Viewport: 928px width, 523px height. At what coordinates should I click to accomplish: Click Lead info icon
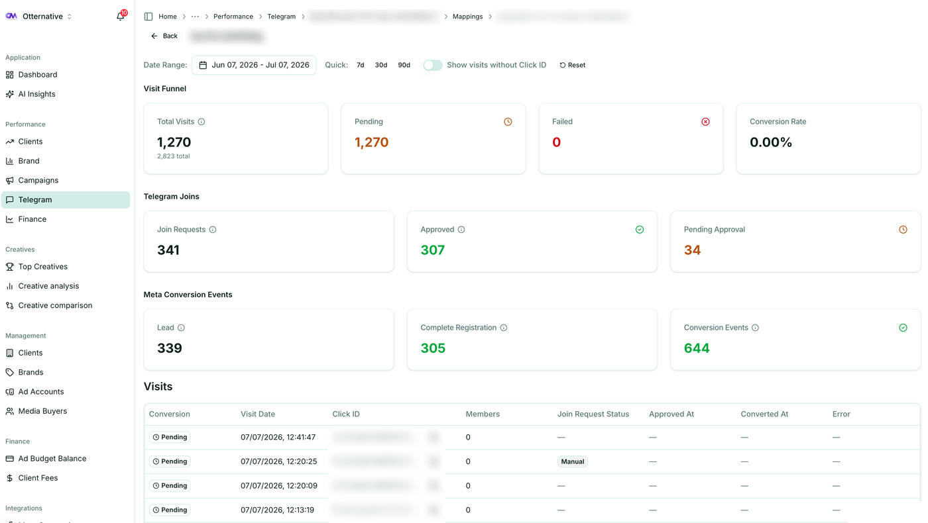pos(181,328)
